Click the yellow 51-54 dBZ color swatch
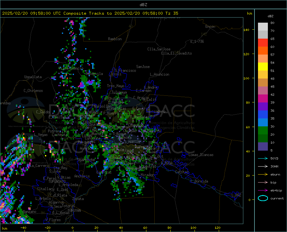The image size is (287, 232). [x=263, y=67]
